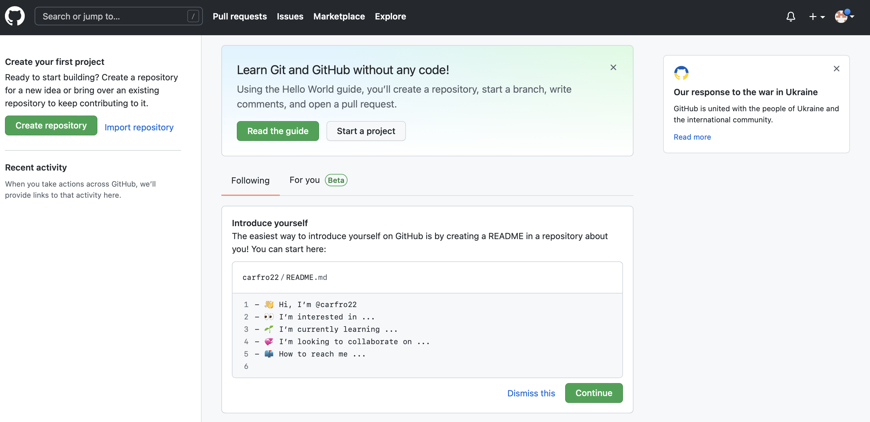The width and height of the screenshot is (870, 422).
Task: Switch to the Following tab
Action: pyautogui.click(x=250, y=181)
